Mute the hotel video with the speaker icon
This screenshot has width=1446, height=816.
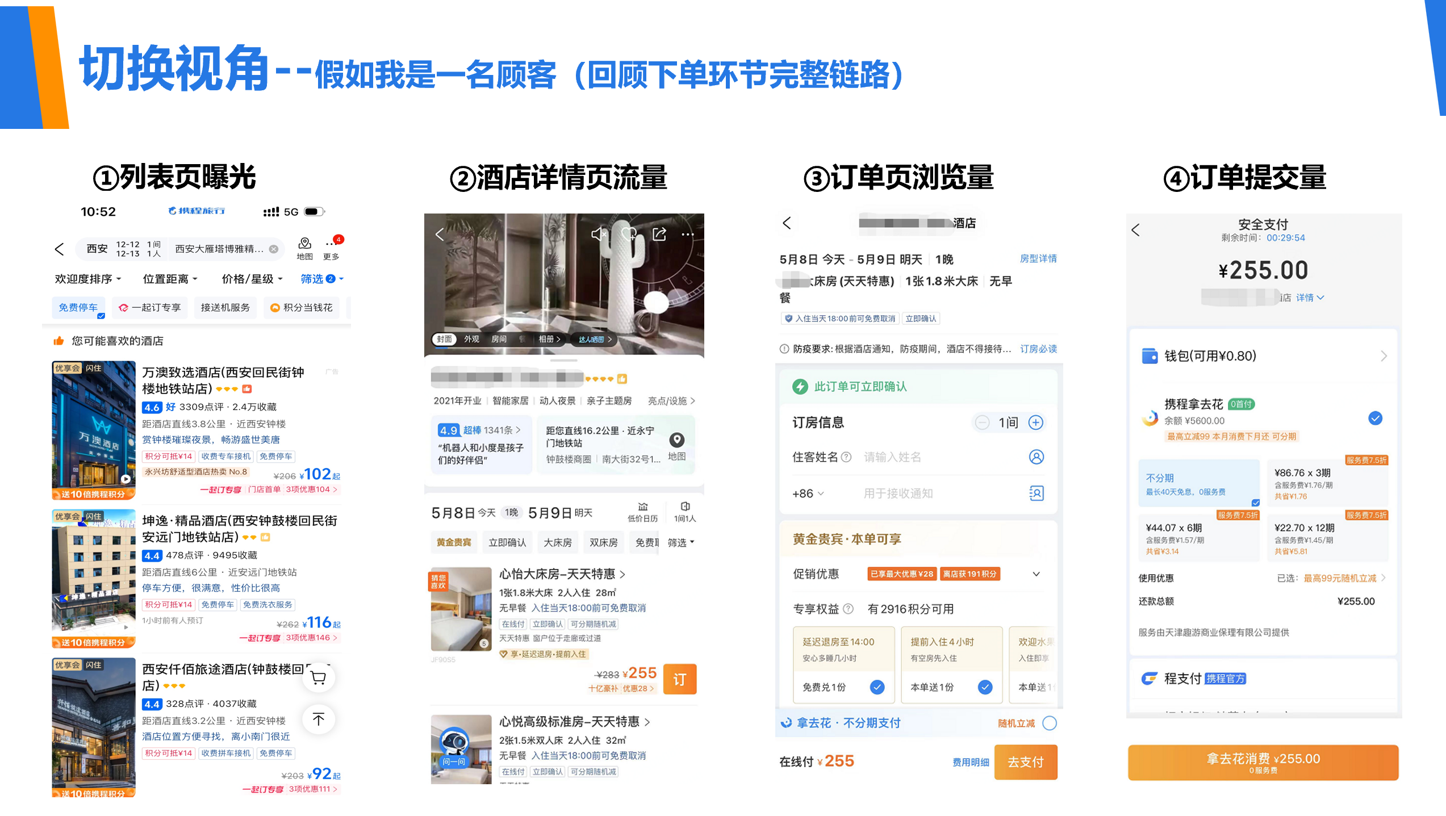point(599,234)
